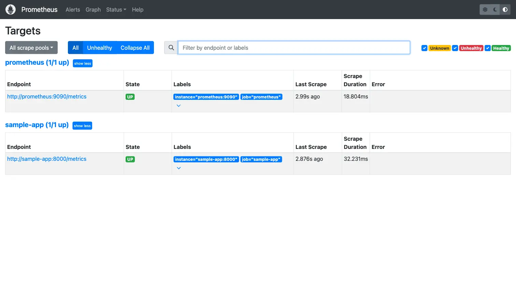516x292 pixels.
Task: Click the job="prometheus" label badge
Action: coord(261,97)
